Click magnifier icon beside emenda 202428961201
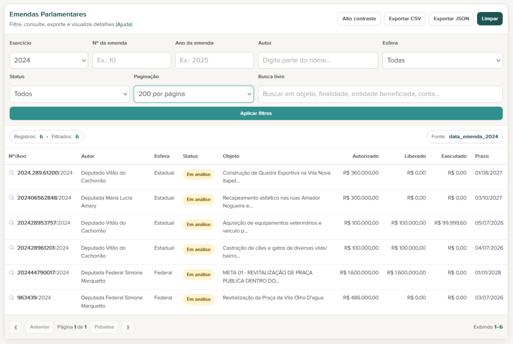Screen dimensions: 513x344 (12, 248)
